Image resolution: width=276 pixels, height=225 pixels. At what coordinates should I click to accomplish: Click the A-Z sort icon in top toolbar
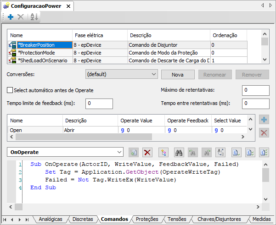click(x=34, y=17)
